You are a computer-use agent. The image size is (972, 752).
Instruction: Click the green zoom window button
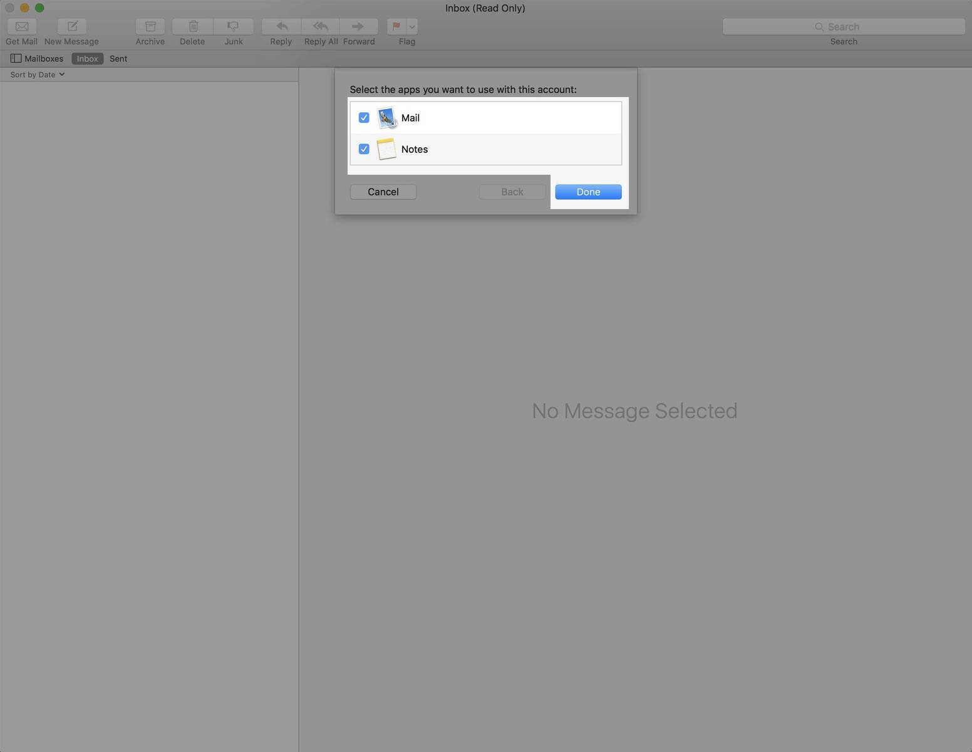pos(39,8)
